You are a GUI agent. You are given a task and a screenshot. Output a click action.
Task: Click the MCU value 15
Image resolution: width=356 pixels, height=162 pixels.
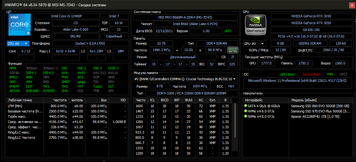pyautogui.click(x=118, y=29)
